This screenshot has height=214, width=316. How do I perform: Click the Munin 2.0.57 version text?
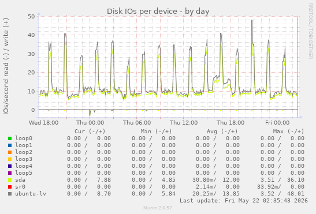pos(158,208)
